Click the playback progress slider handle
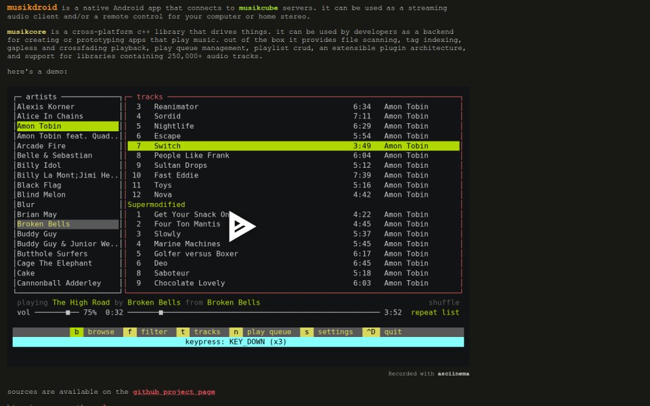This screenshot has height=406, width=650. click(x=161, y=313)
